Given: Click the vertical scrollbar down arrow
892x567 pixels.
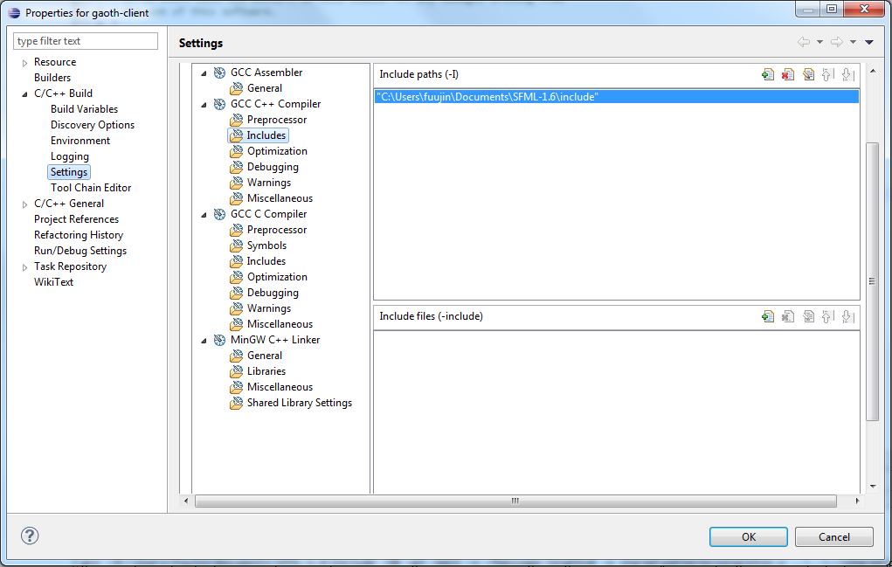Looking at the screenshot, I should click(873, 487).
